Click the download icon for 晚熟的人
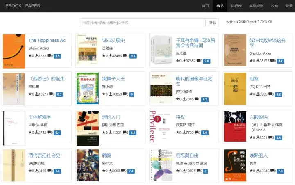Viewport: 295px width, 185px height. (x=258, y=171)
